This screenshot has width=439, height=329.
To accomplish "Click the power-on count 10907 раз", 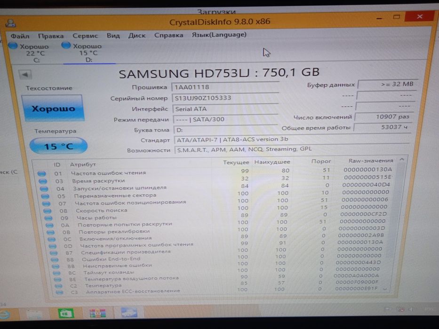I will [384, 117].
